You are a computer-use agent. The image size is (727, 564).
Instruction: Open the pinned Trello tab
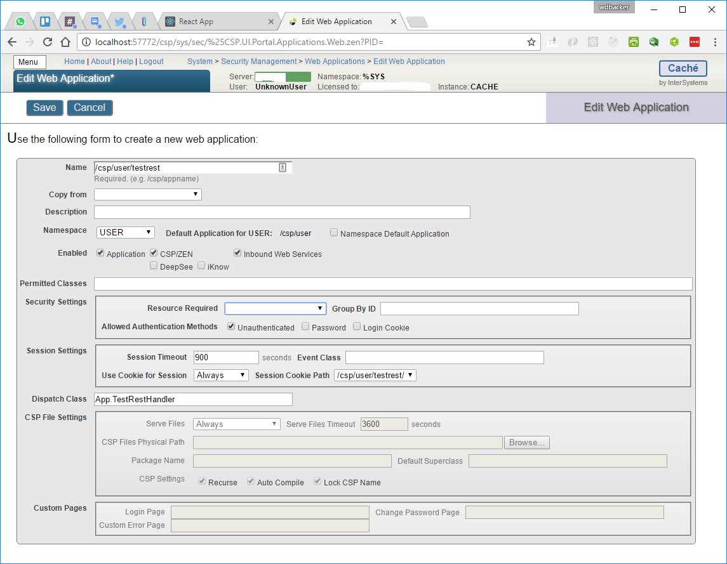pos(45,22)
